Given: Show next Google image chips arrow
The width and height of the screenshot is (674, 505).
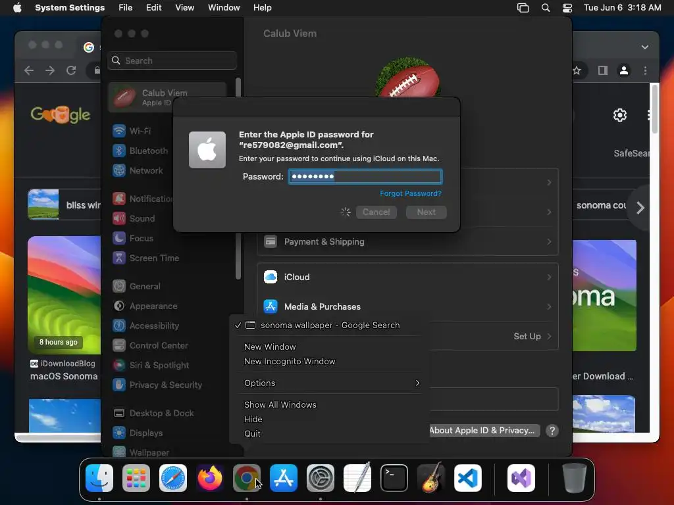Looking at the screenshot, I should [x=640, y=208].
